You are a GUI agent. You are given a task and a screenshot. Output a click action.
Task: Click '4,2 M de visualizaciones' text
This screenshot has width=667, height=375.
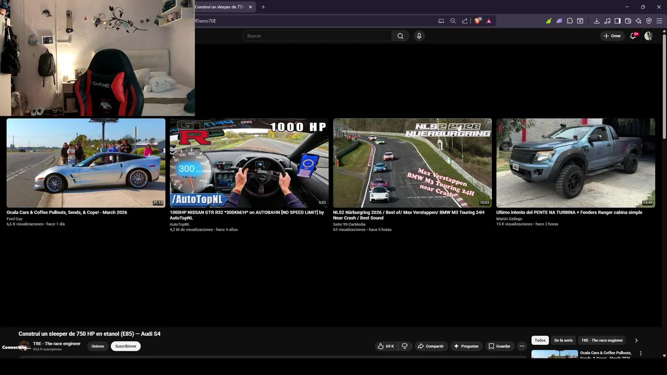(191, 230)
